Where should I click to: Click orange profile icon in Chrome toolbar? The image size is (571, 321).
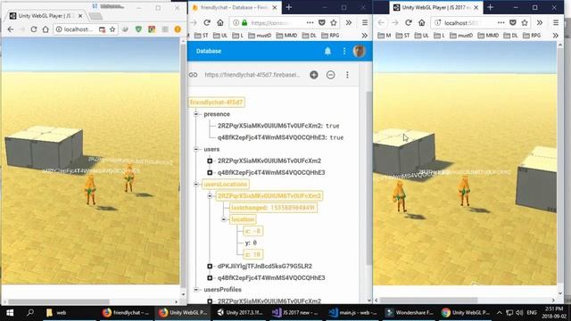(x=178, y=29)
